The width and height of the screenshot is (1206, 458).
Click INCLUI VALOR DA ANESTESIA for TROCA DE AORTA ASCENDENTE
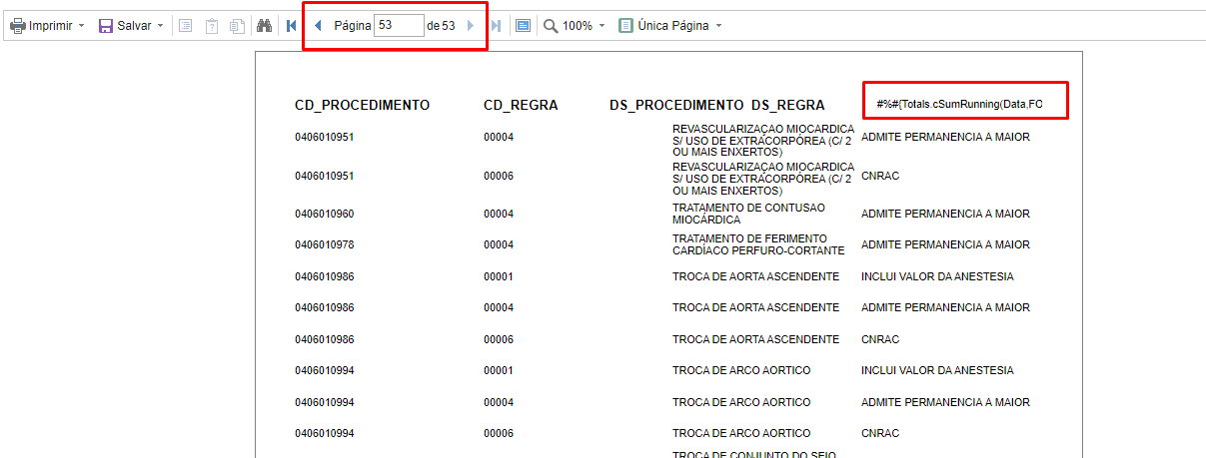pos(937,276)
